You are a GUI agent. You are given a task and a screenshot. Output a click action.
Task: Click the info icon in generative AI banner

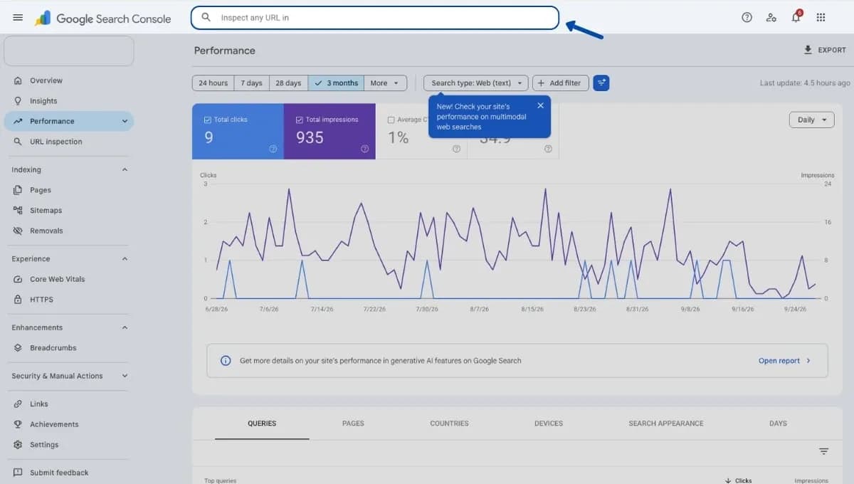click(x=226, y=361)
